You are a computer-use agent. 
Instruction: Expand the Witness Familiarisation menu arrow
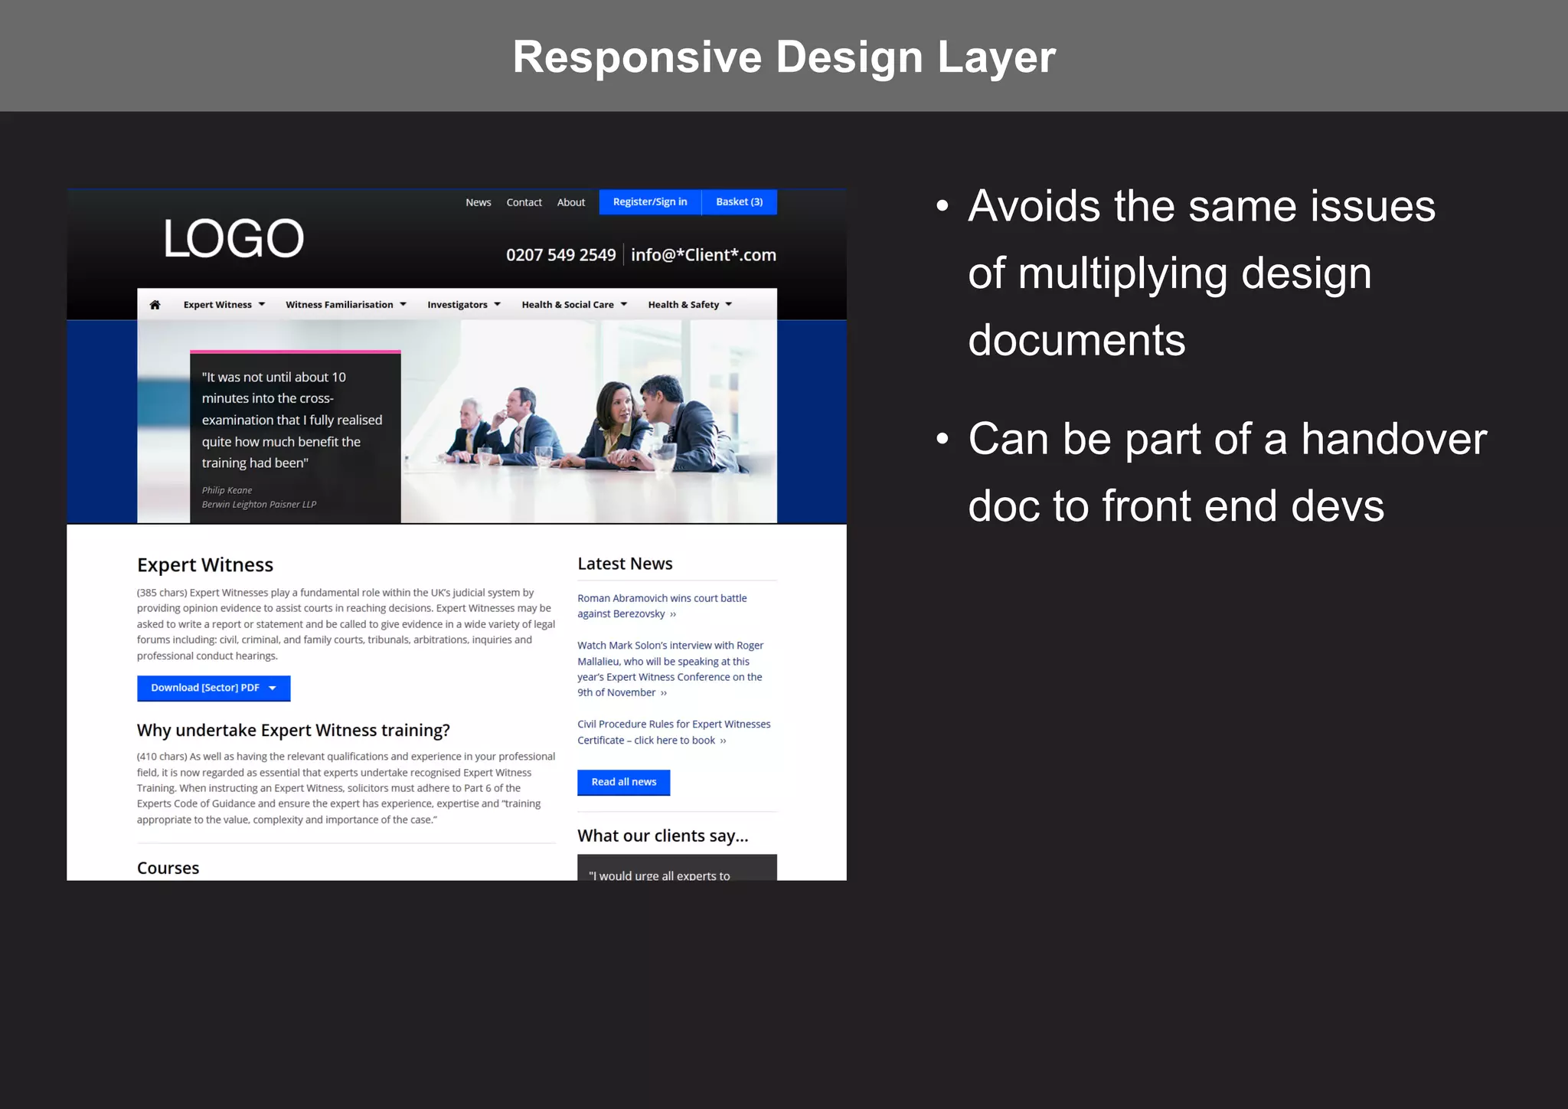tap(403, 305)
